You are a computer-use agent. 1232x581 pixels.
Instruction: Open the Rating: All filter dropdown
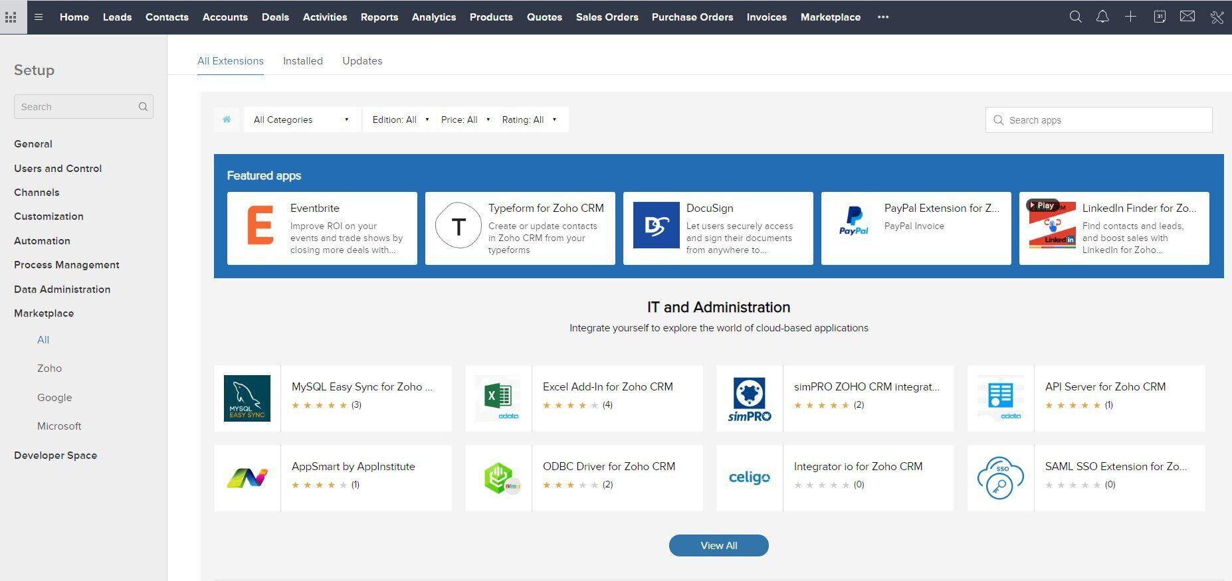click(529, 120)
